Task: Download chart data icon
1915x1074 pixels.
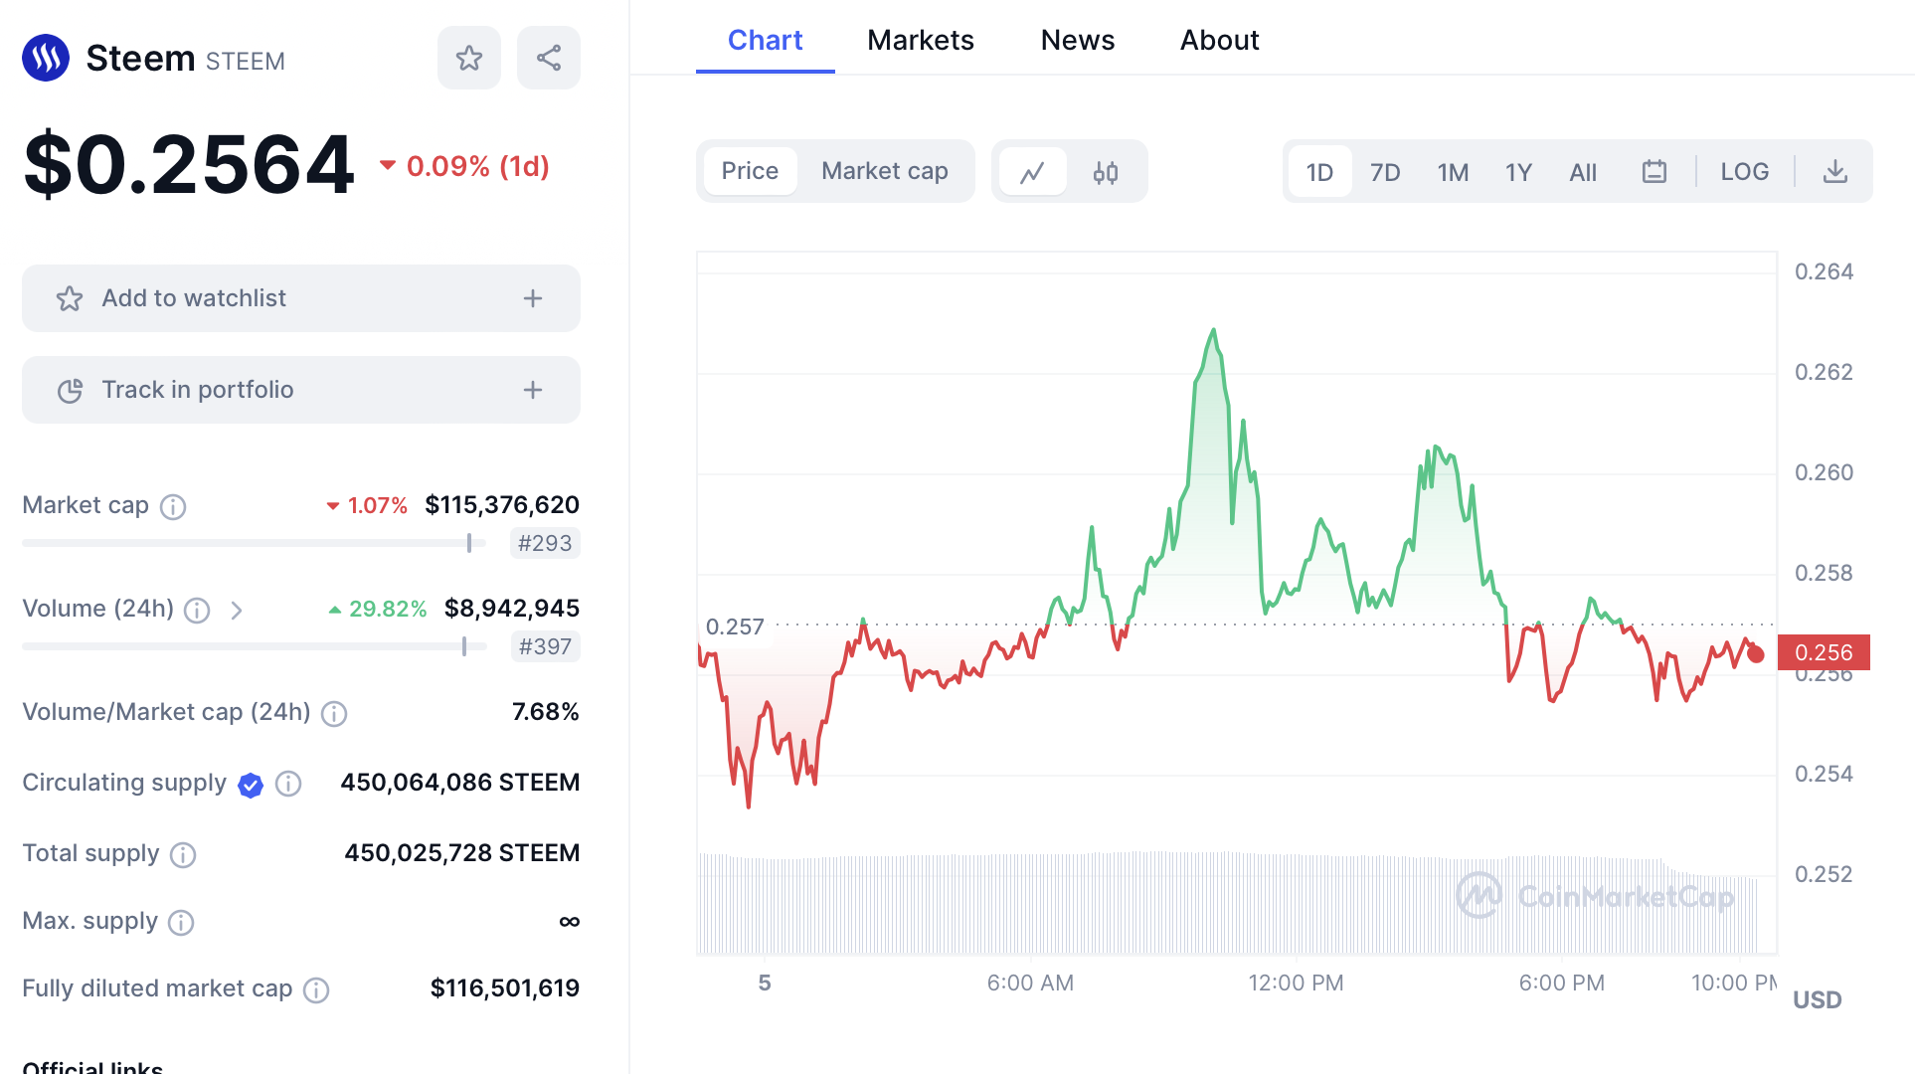Action: (1834, 172)
